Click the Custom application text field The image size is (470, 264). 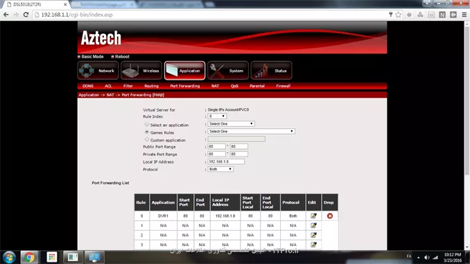tap(236, 139)
